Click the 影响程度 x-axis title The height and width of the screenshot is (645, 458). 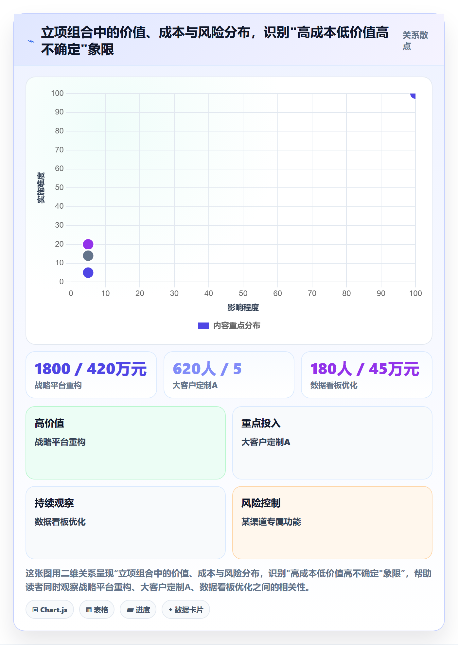point(243,307)
